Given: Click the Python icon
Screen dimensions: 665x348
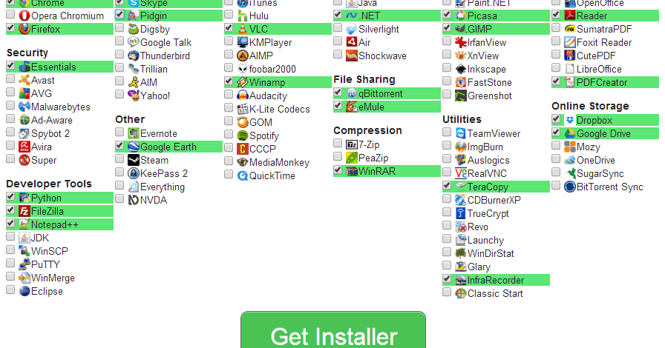Looking at the screenshot, I should click(x=24, y=198).
